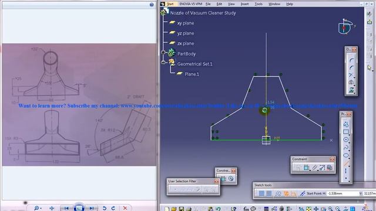Open the Insert menu
376x211 pixels.
coord(244,4)
